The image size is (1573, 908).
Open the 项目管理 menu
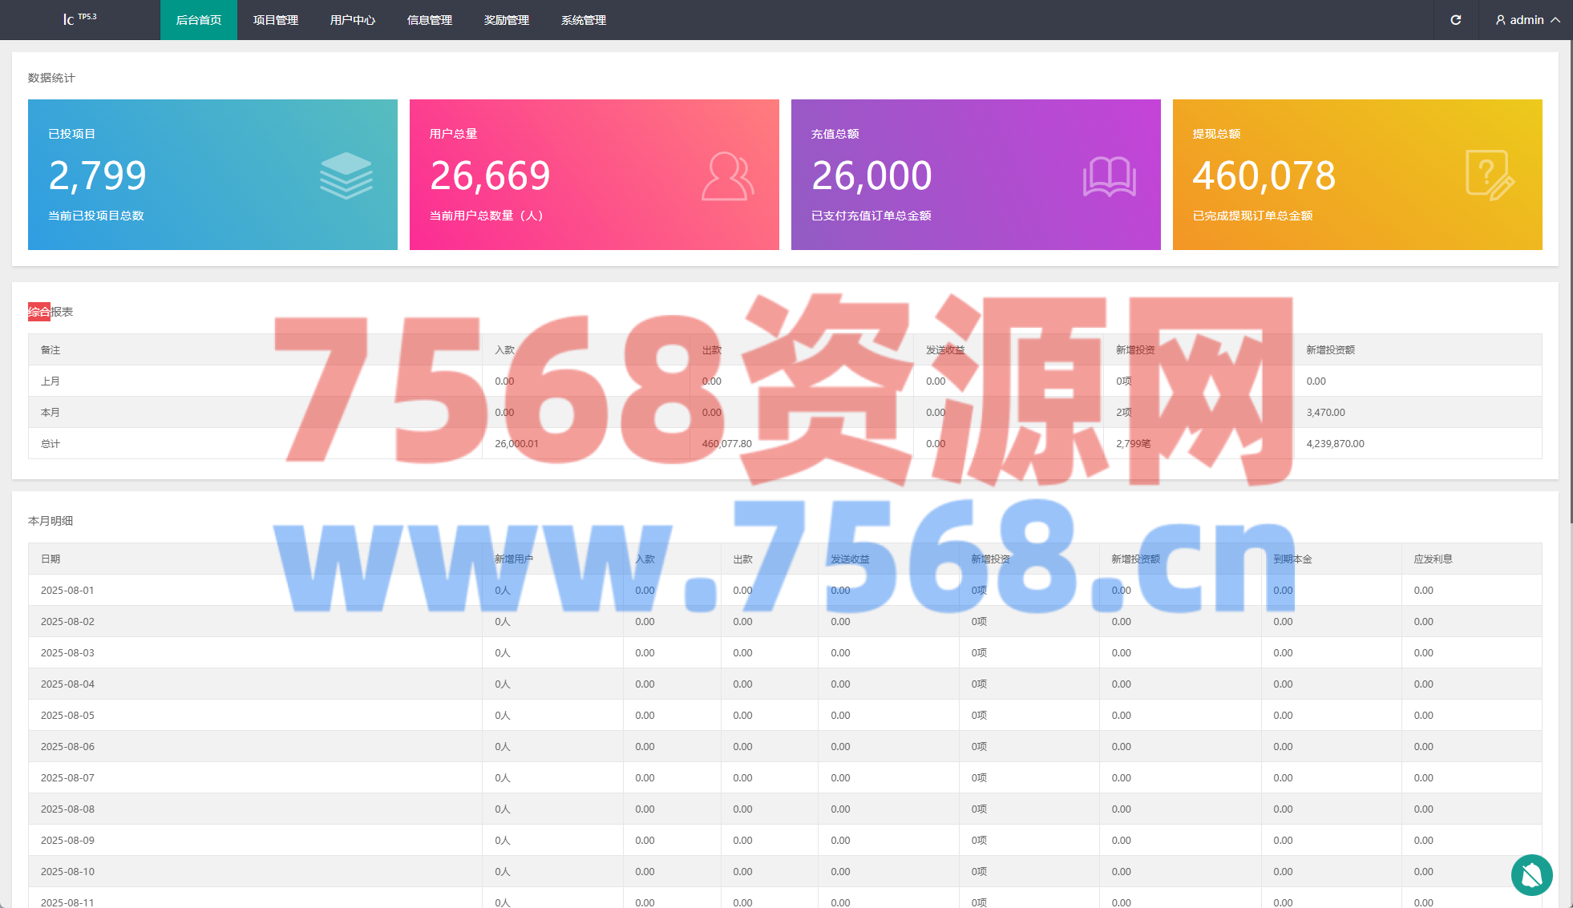point(275,20)
